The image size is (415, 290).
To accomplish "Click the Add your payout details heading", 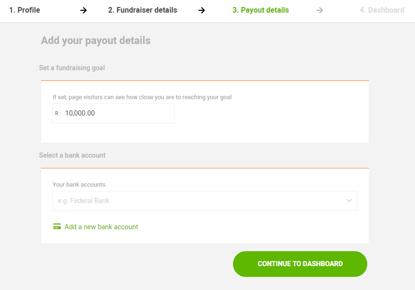I will click(95, 40).
